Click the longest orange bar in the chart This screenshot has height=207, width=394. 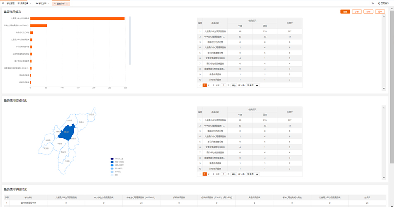77,18
